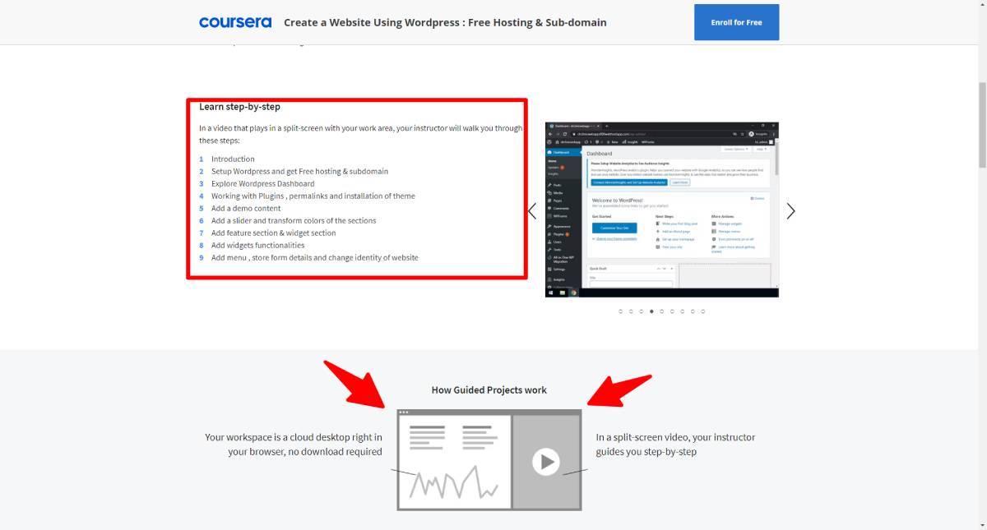This screenshot has height=530, width=987.
Task: Click the 'In a video that plays in a split-screen' paragraph
Action: 360,134
